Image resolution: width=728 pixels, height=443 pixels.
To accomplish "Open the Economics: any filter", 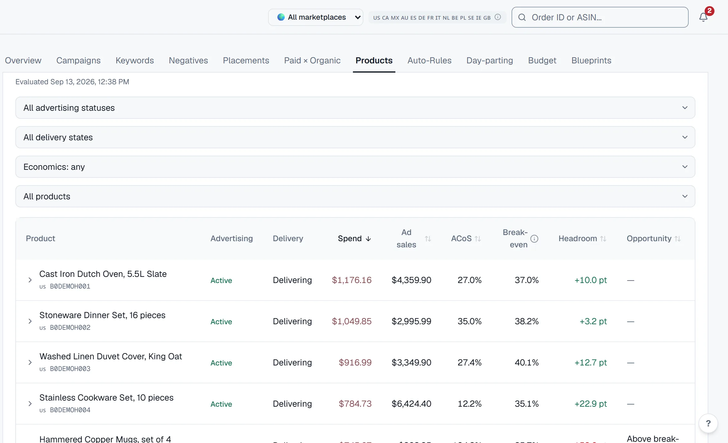I will click(x=355, y=167).
